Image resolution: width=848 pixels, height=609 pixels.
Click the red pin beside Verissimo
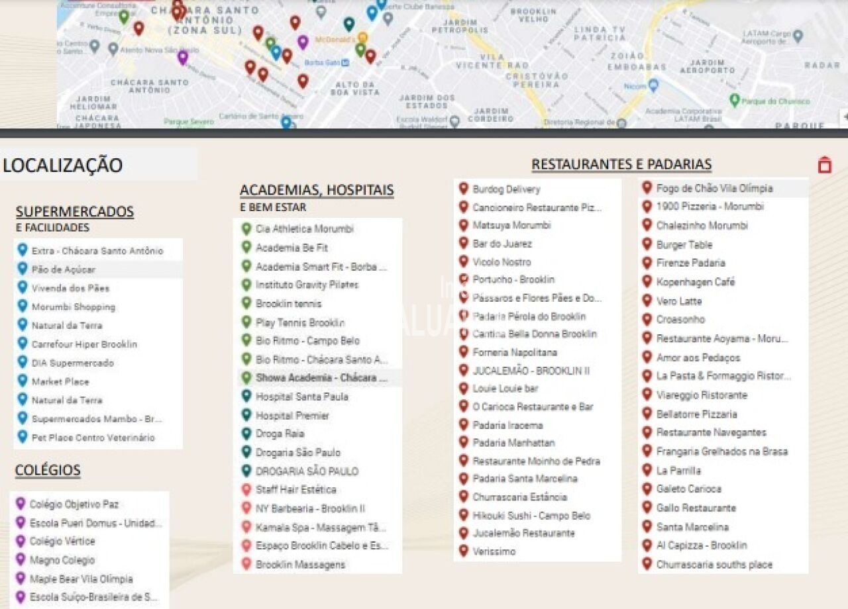click(464, 551)
